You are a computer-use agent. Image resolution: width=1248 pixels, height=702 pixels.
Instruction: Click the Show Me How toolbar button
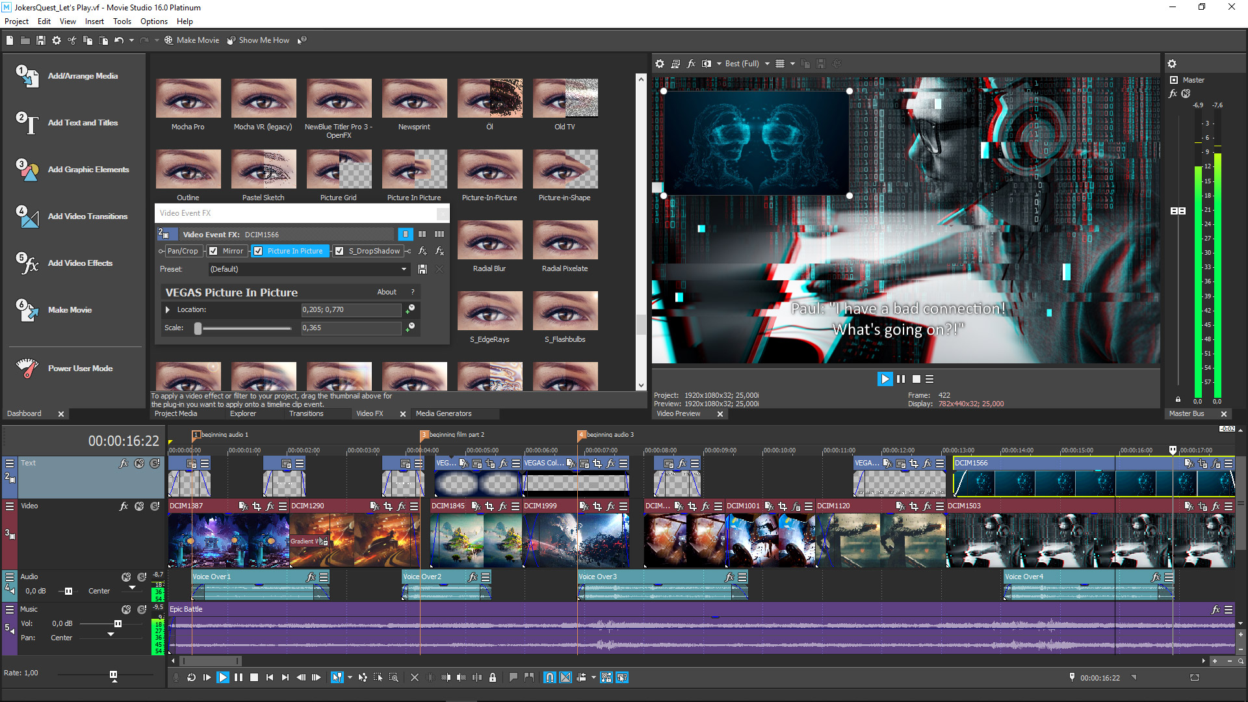pyautogui.click(x=258, y=40)
